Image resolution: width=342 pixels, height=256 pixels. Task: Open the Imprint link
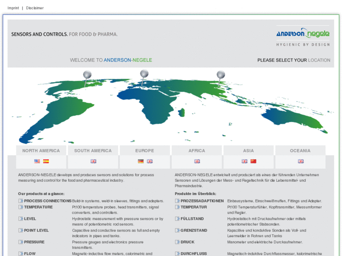(13, 8)
